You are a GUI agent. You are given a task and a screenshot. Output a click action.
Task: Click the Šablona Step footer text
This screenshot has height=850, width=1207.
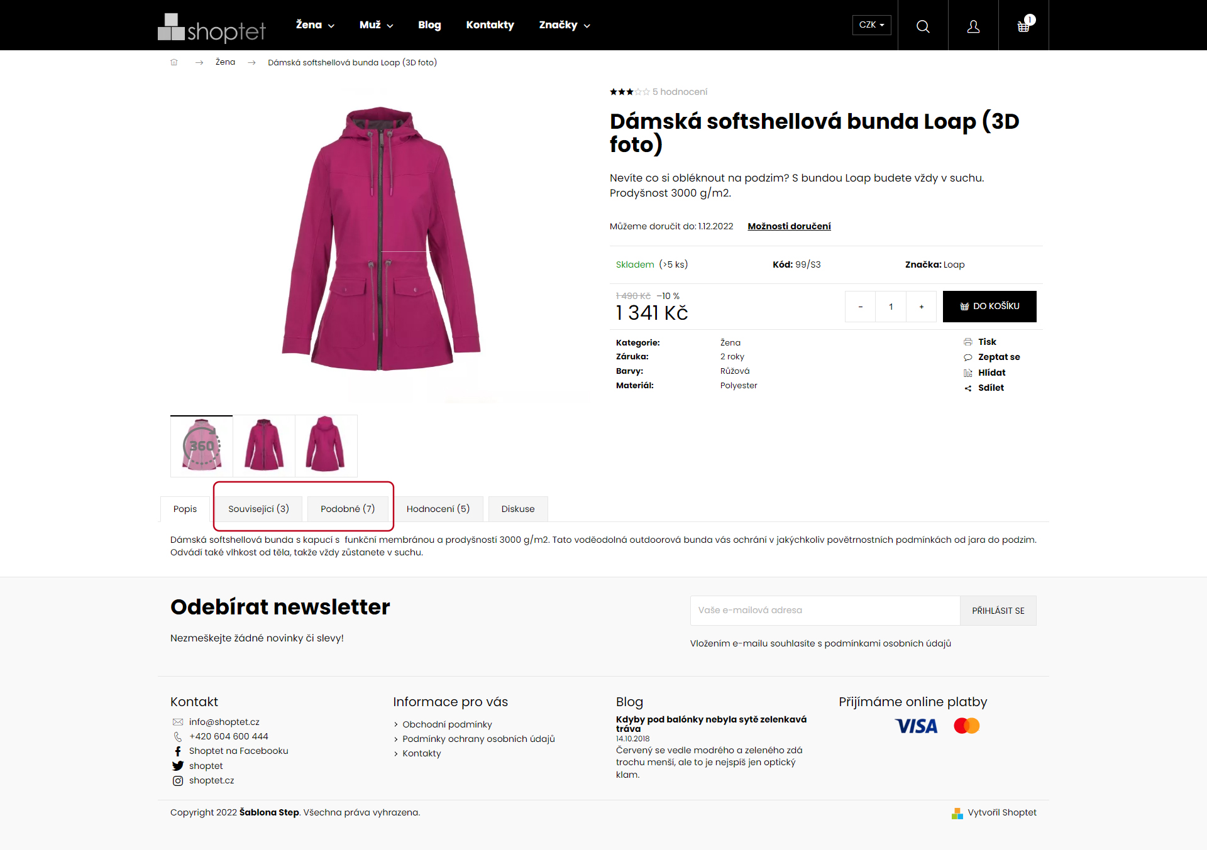[269, 812]
